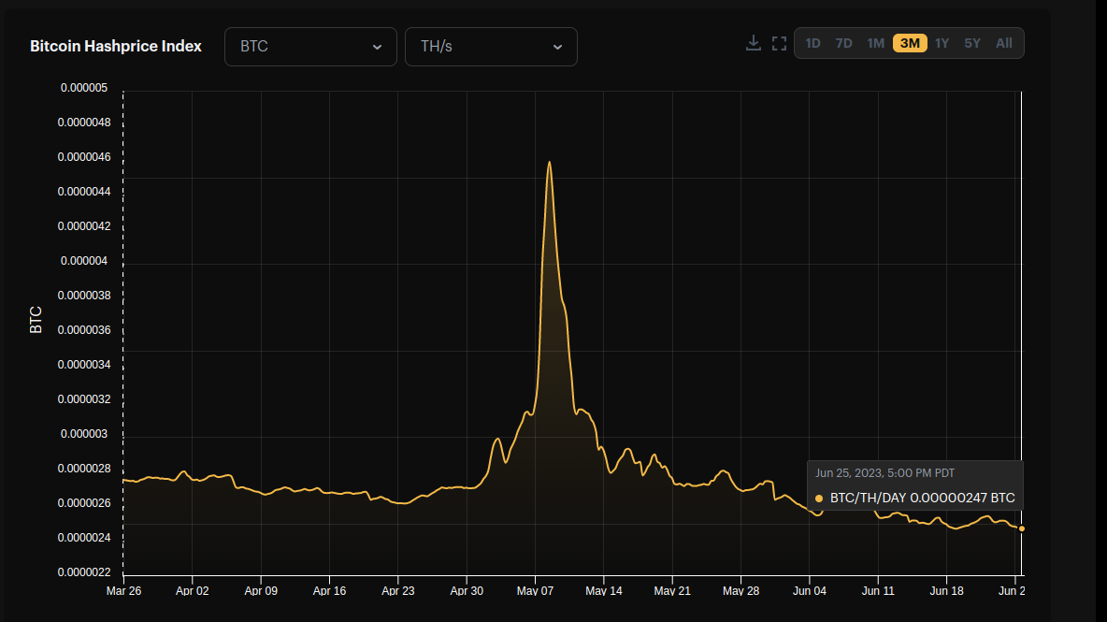1107x622 pixels.
Task: Open the TH/s unit dropdown
Action: coord(492,47)
